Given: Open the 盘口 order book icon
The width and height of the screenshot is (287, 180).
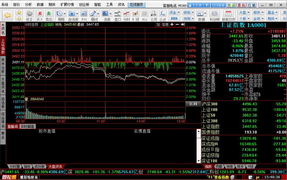Looking at the screenshot, I should click(x=118, y=15).
